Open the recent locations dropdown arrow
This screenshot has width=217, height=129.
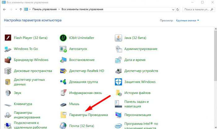click(16, 9)
